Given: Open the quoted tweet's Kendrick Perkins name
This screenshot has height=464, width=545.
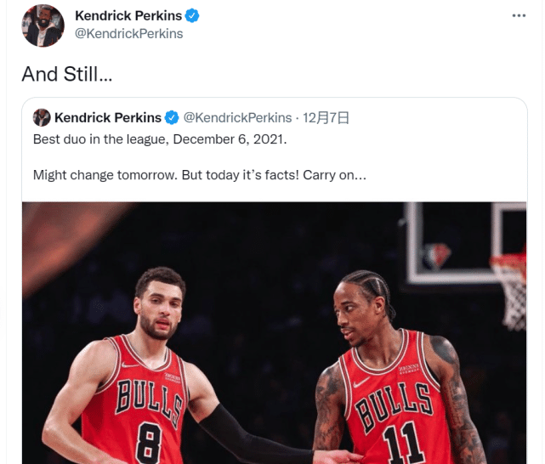Looking at the screenshot, I should point(108,118).
